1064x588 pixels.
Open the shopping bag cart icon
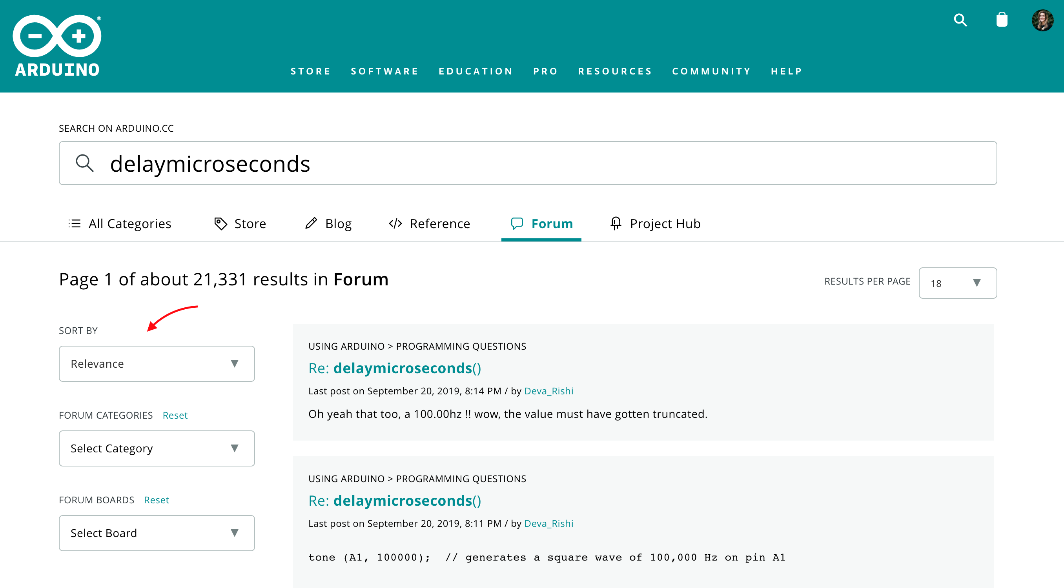click(1002, 19)
